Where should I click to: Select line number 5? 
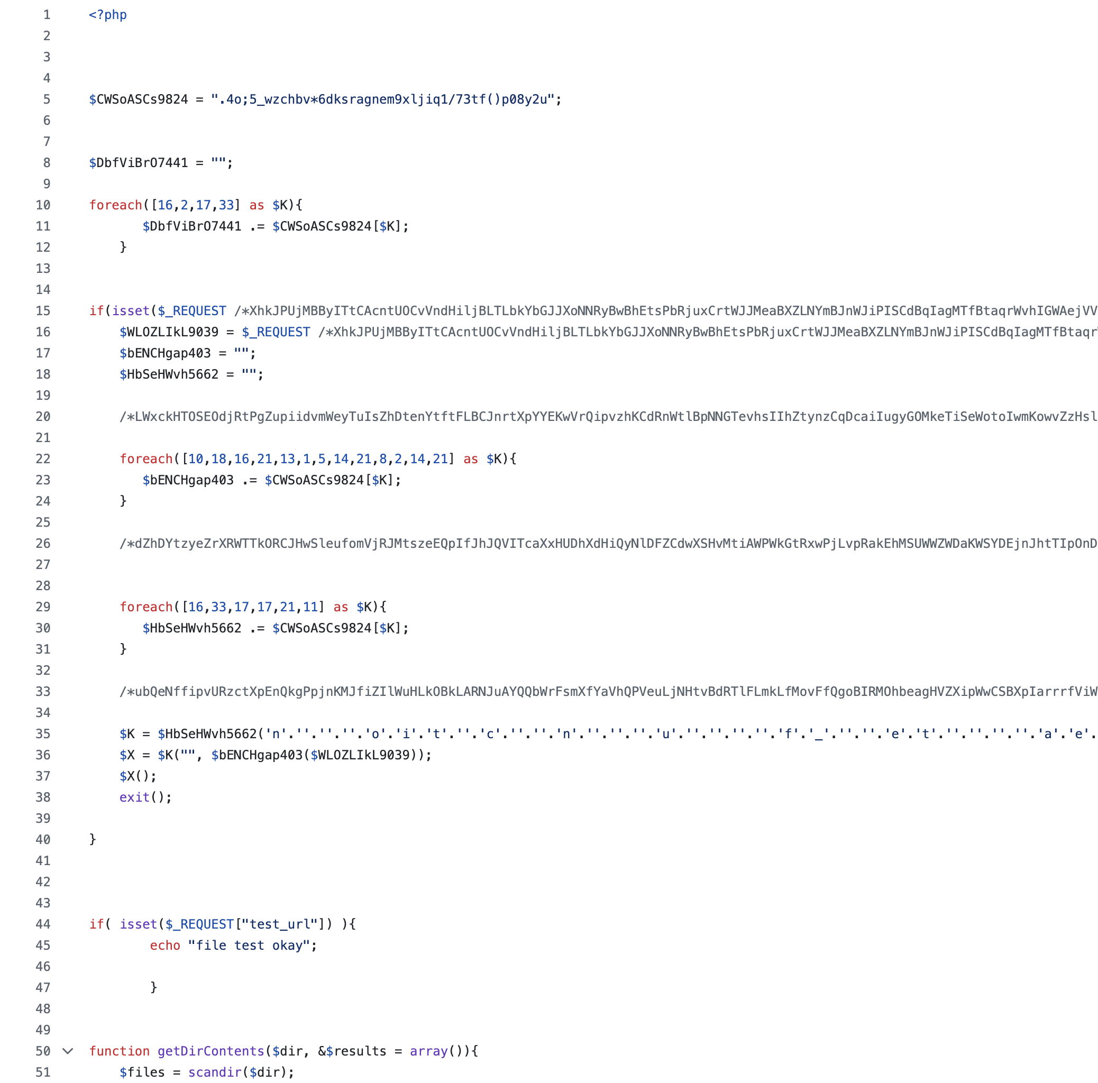47,99
